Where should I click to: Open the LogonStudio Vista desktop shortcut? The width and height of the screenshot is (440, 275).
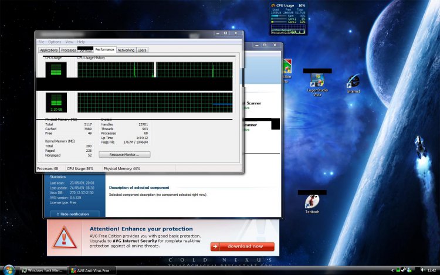(x=317, y=85)
